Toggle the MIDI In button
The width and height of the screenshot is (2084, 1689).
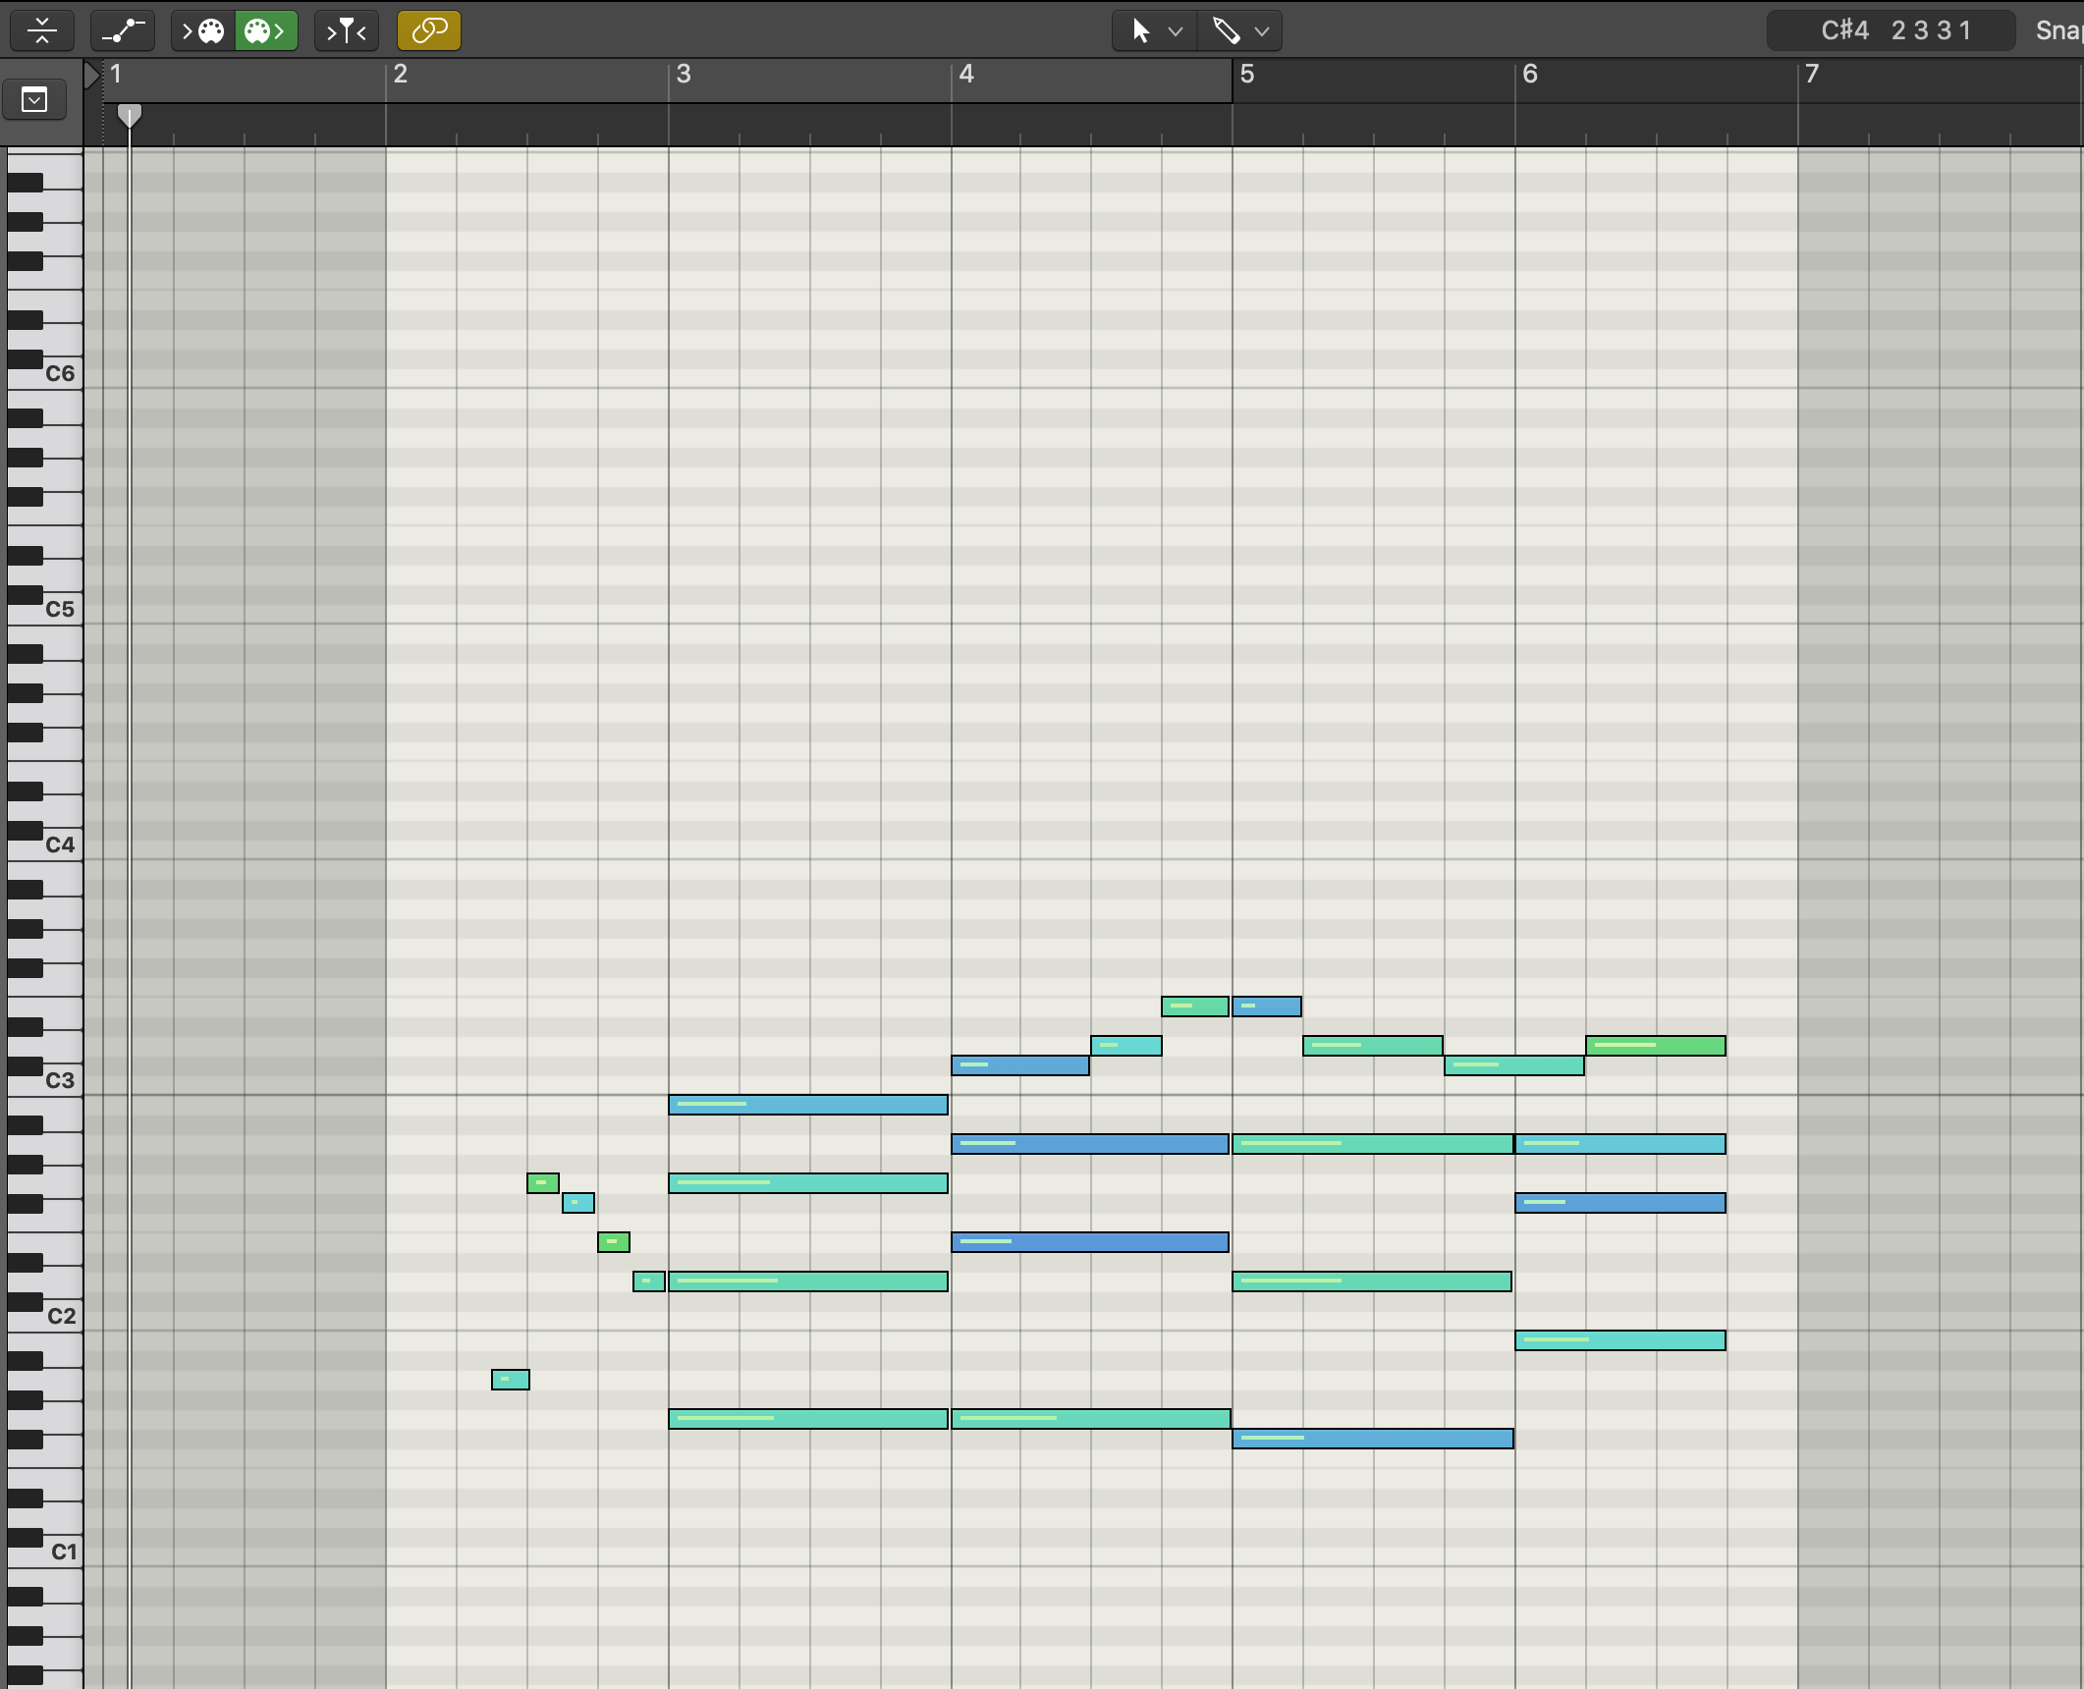point(202,30)
